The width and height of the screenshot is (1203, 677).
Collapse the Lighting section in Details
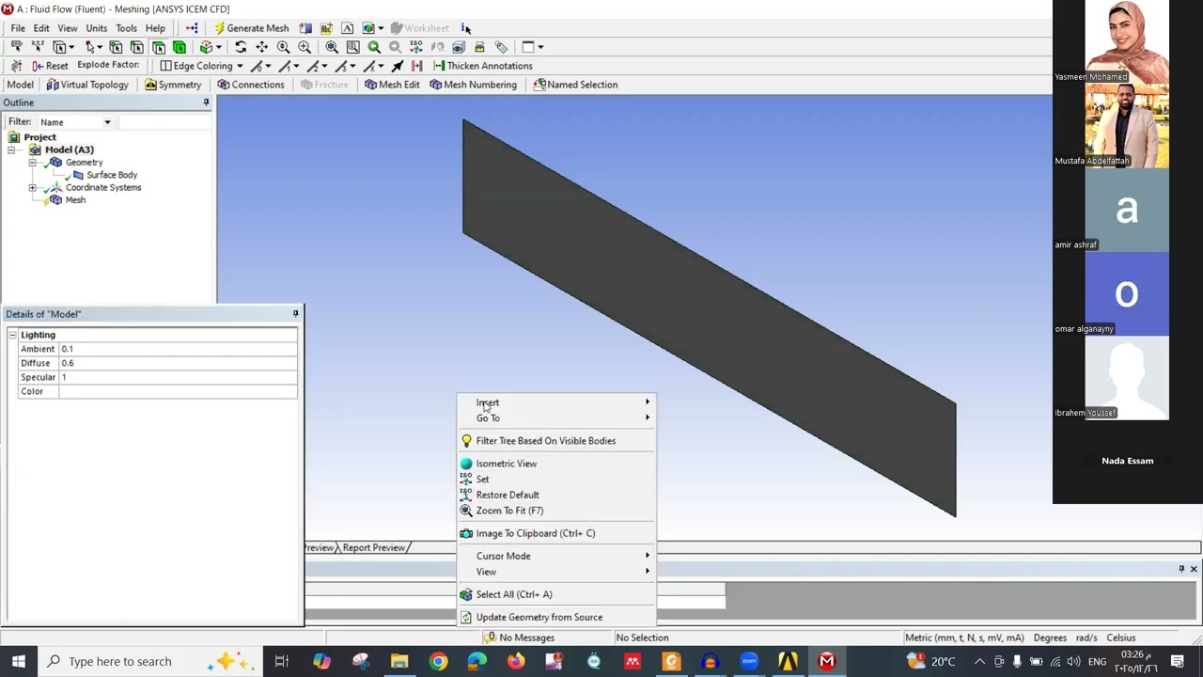[x=12, y=335]
